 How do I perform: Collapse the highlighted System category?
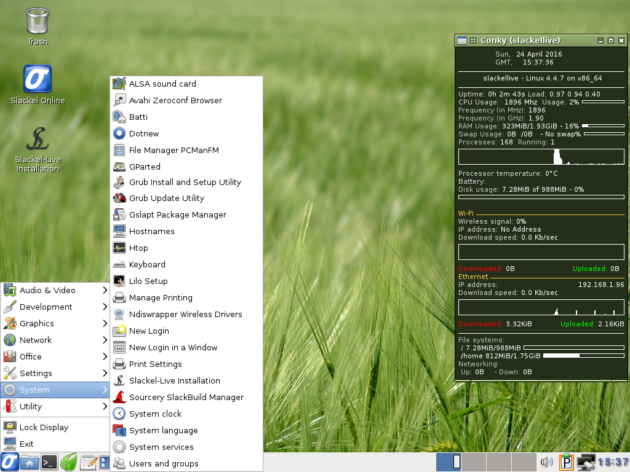(x=55, y=390)
